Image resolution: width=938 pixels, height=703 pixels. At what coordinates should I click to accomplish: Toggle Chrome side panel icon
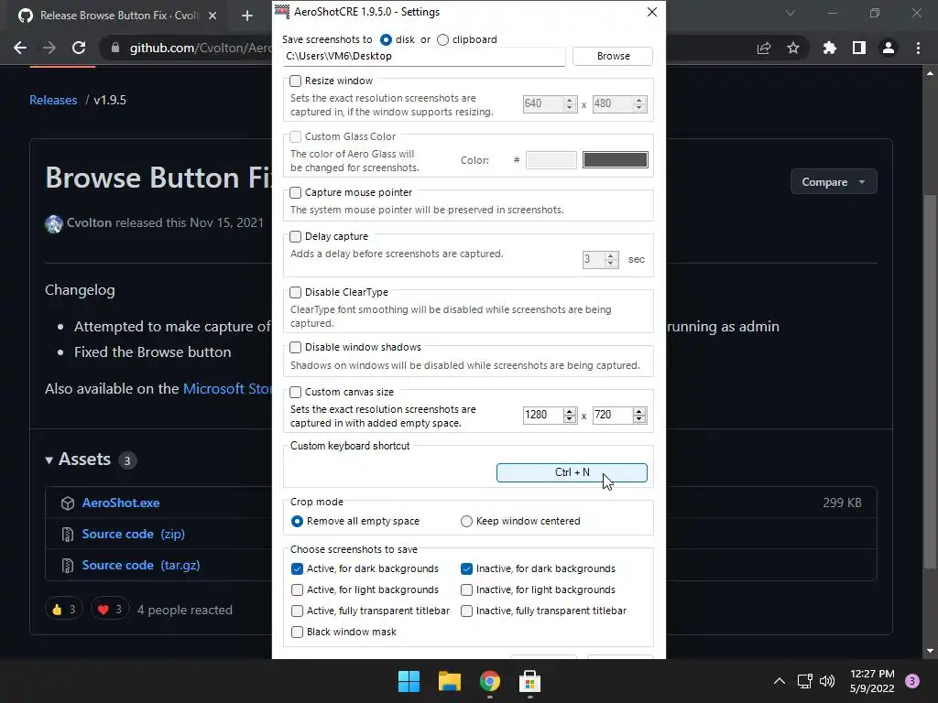tap(859, 48)
